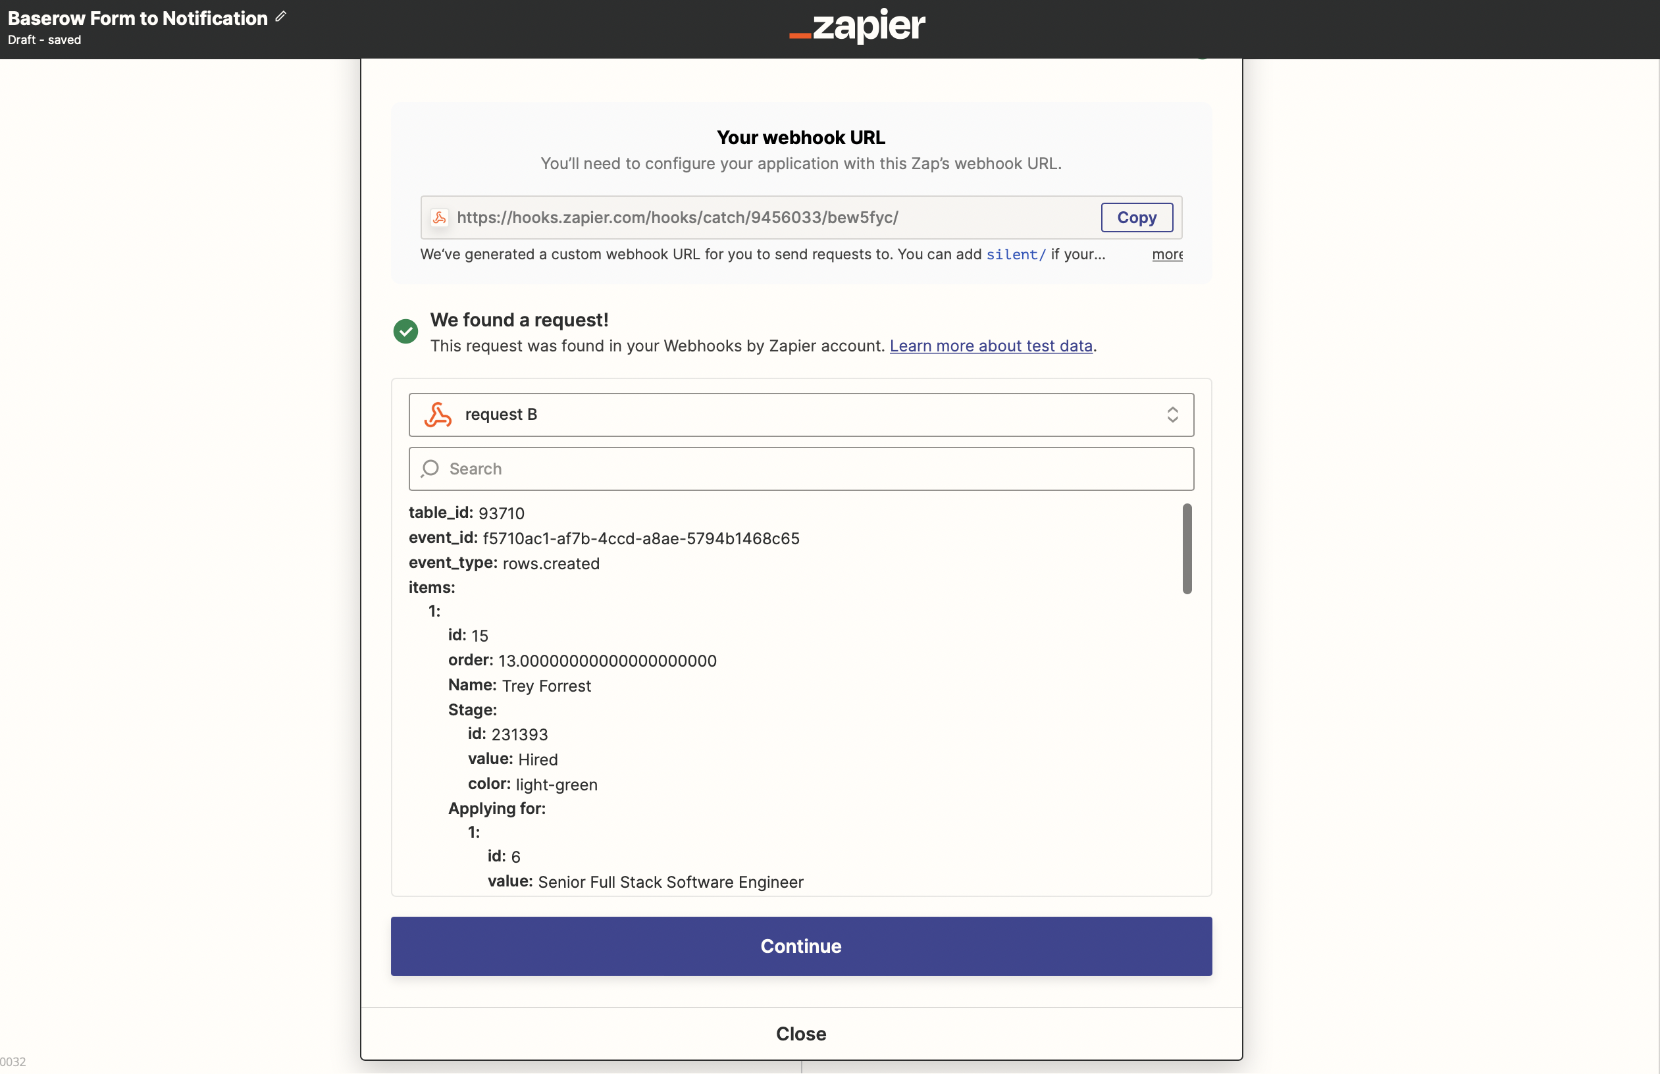
Task: Click the "Baserow Form to Notification" Zap title
Action: (138, 18)
